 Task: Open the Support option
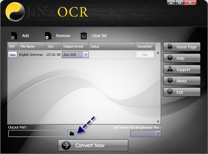click(x=182, y=70)
